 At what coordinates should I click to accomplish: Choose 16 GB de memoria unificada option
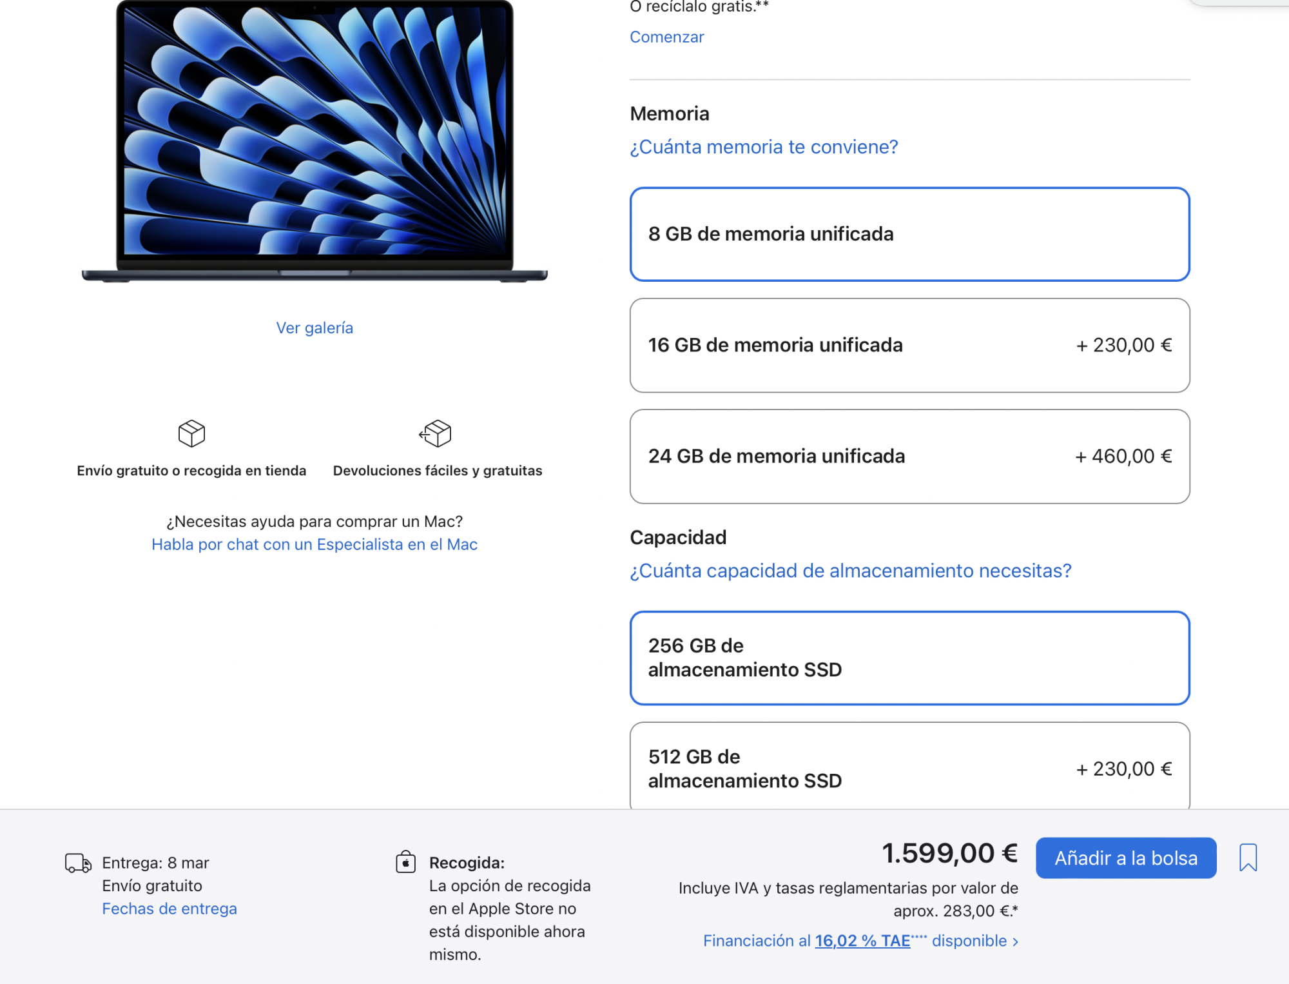pos(909,345)
